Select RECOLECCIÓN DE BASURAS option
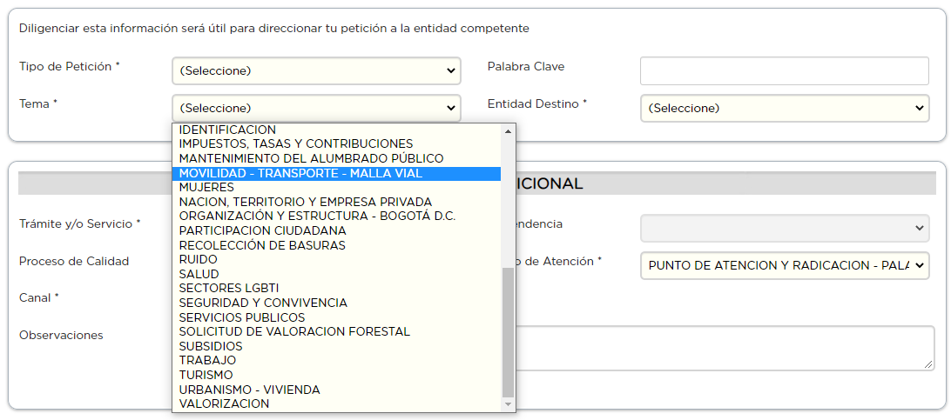This screenshot has height=420, width=951. coord(262,245)
